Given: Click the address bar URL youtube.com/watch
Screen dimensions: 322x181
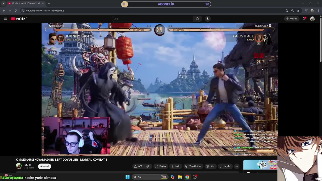Looking at the screenshot, I should (x=45, y=11).
